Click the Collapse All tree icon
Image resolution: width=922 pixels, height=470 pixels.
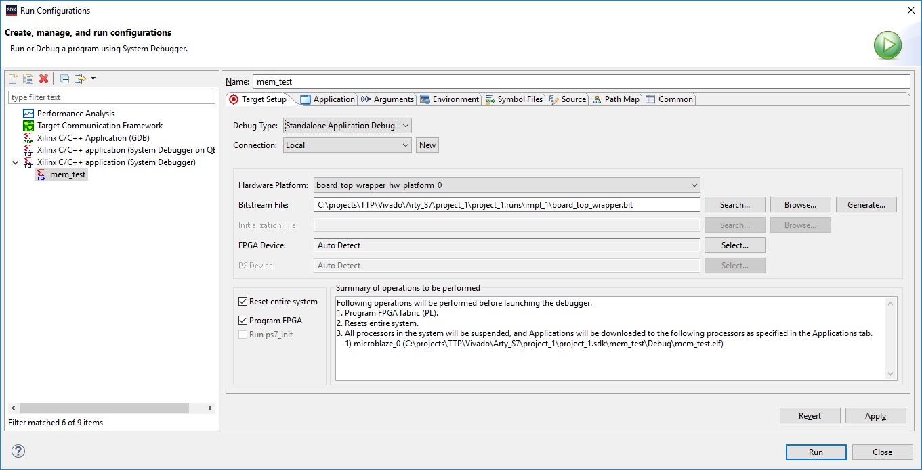pyautogui.click(x=65, y=79)
